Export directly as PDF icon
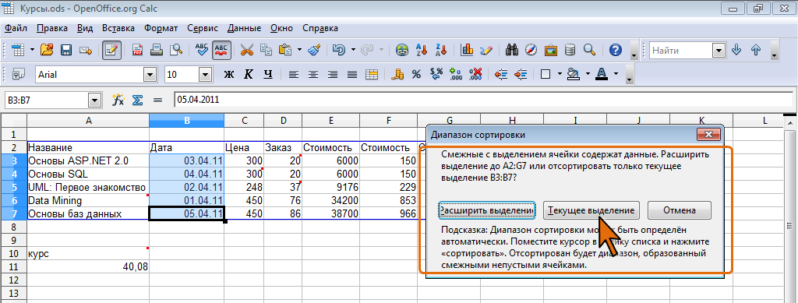This screenshot has width=798, height=303. 137,50
